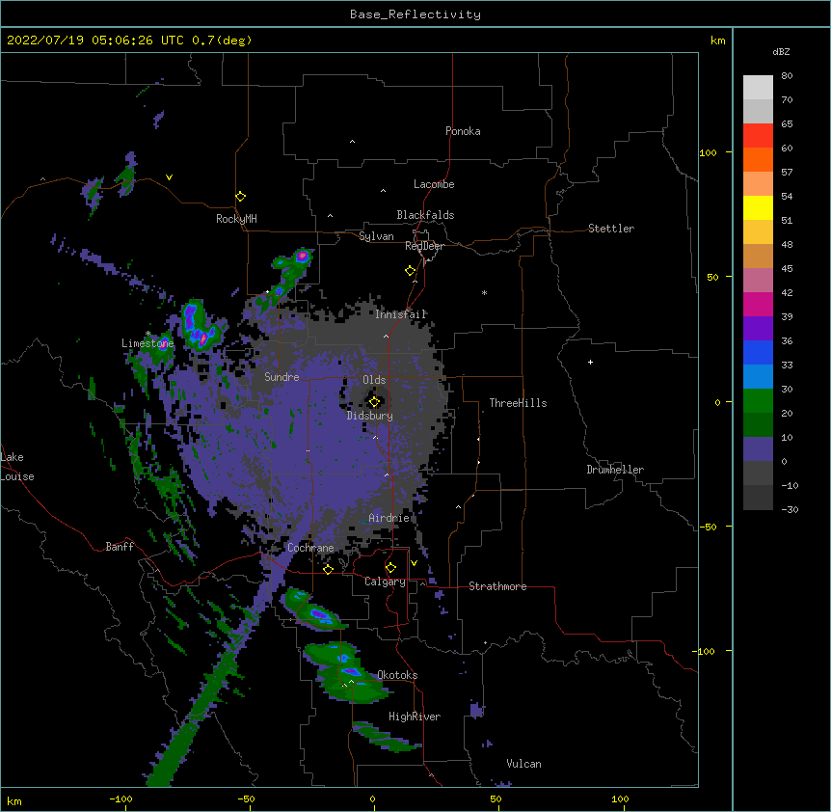
Task: Click the white plus marker north of Drumheller
Action: (590, 362)
